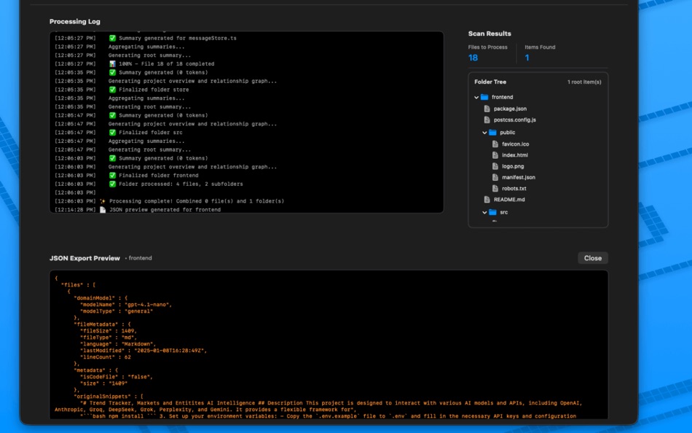Click the progress icon on the 100% completion line
The width and height of the screenshot is (692, 433).
(x=112, y=63)
